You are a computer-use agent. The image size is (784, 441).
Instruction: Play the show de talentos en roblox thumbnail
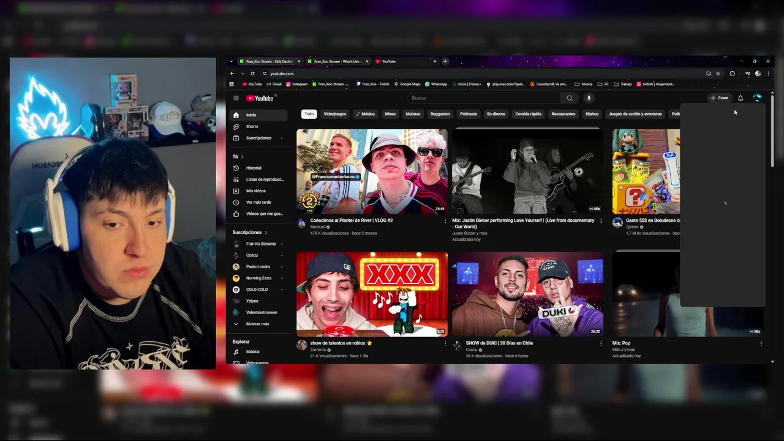tap(372, 294)
